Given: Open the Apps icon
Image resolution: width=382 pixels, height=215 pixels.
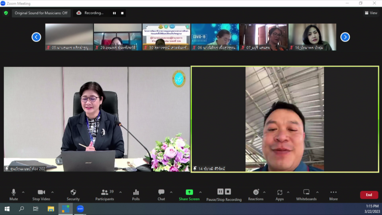Looking at the screenshot, I should pyautogui.click(x=280, y=192).
